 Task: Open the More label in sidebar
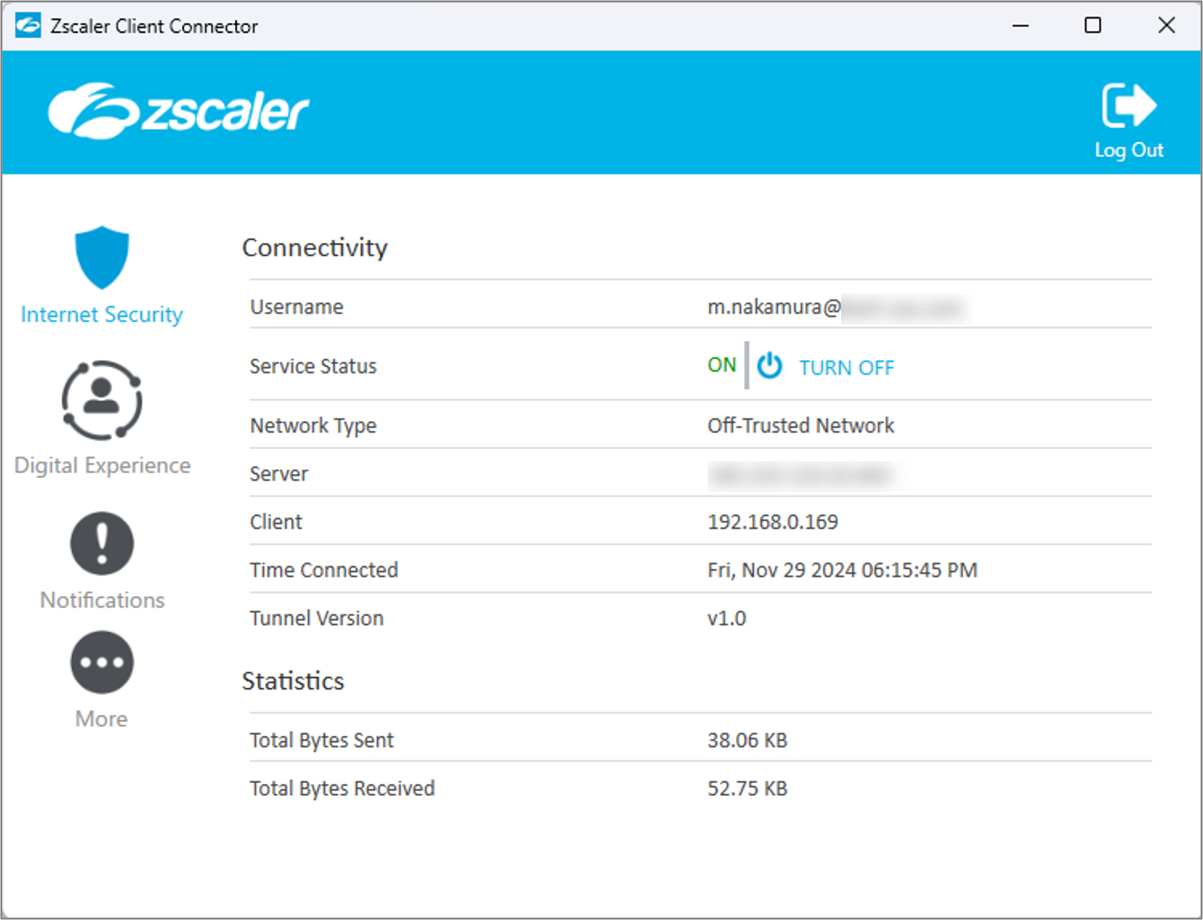coord(102,718)
